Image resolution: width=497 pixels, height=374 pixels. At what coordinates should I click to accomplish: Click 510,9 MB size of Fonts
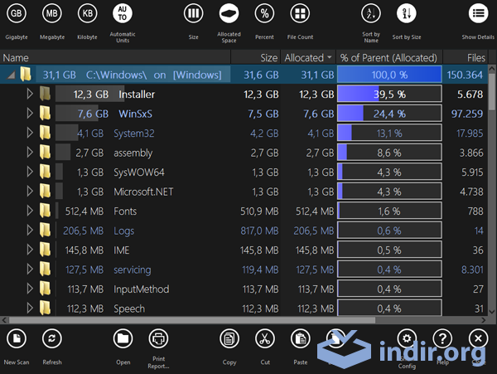(x=259, y=211)
